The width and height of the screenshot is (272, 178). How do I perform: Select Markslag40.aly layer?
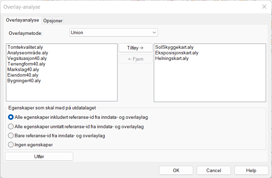(x=23, y=69)
